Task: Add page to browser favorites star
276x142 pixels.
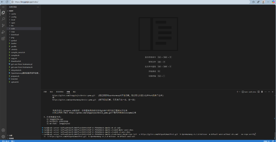Action: click(x=253, y=2)
